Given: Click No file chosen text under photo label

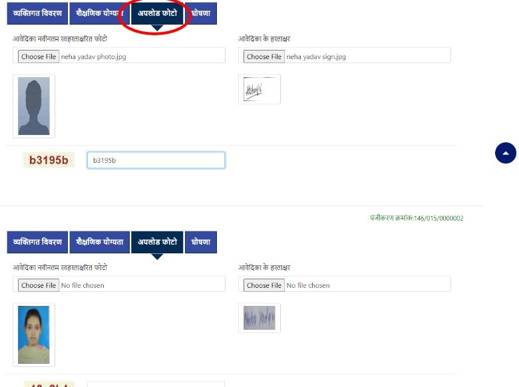Looking at the screenshot, I should coord(83,285).
